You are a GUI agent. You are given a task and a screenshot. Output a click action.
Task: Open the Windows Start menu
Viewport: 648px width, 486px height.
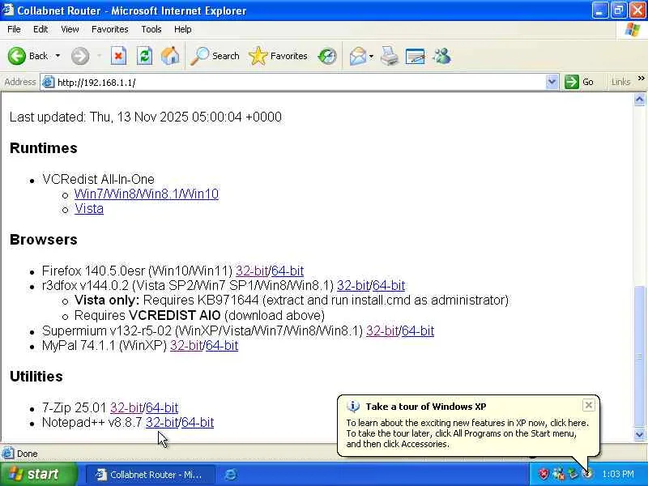[x=38, y=474]
